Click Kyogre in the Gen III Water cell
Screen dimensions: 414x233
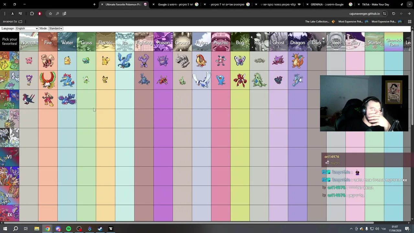tap(67, 99)
